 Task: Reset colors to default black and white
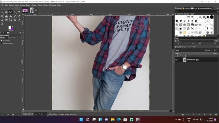point(9,30)
